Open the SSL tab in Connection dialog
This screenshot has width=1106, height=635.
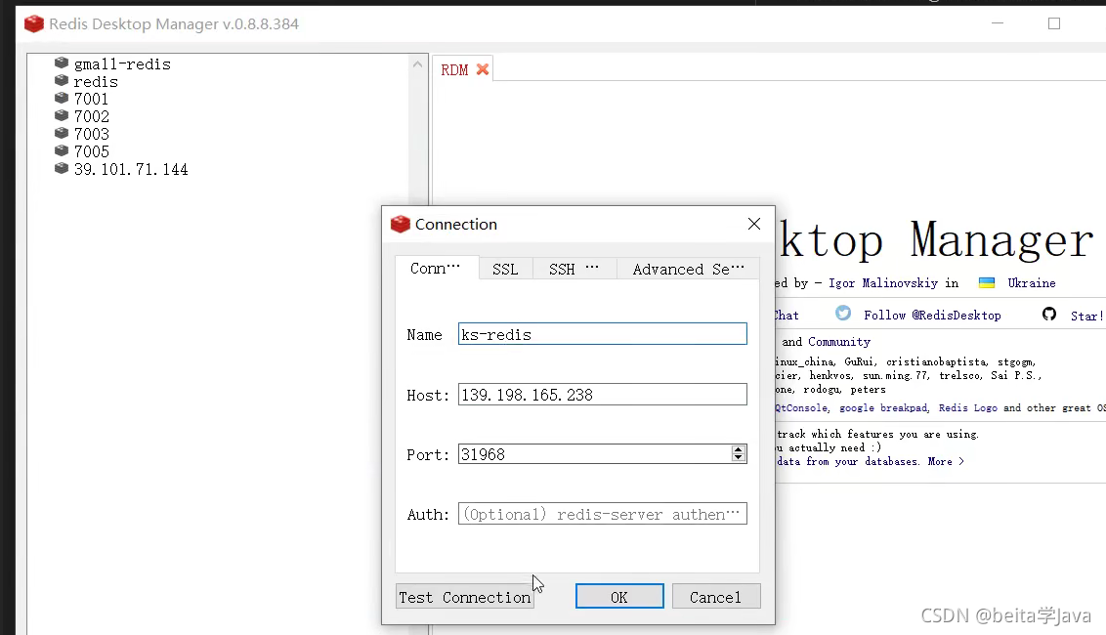click(505, 269)
